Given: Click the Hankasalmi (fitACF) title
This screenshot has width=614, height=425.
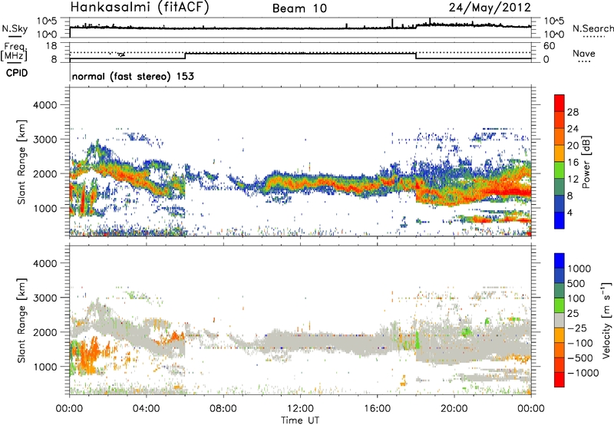Looking at the screenshot, I should pos(140,8).
